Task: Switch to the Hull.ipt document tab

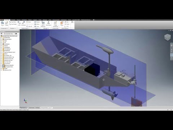Action: pyautogui.click(x=37, y=108)
